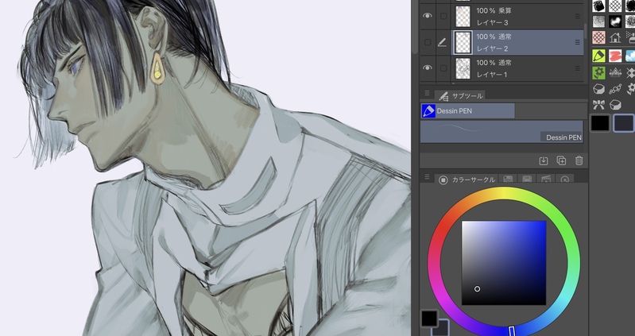Show レイヤー 2 via its empty visibility box

point(428,42)
